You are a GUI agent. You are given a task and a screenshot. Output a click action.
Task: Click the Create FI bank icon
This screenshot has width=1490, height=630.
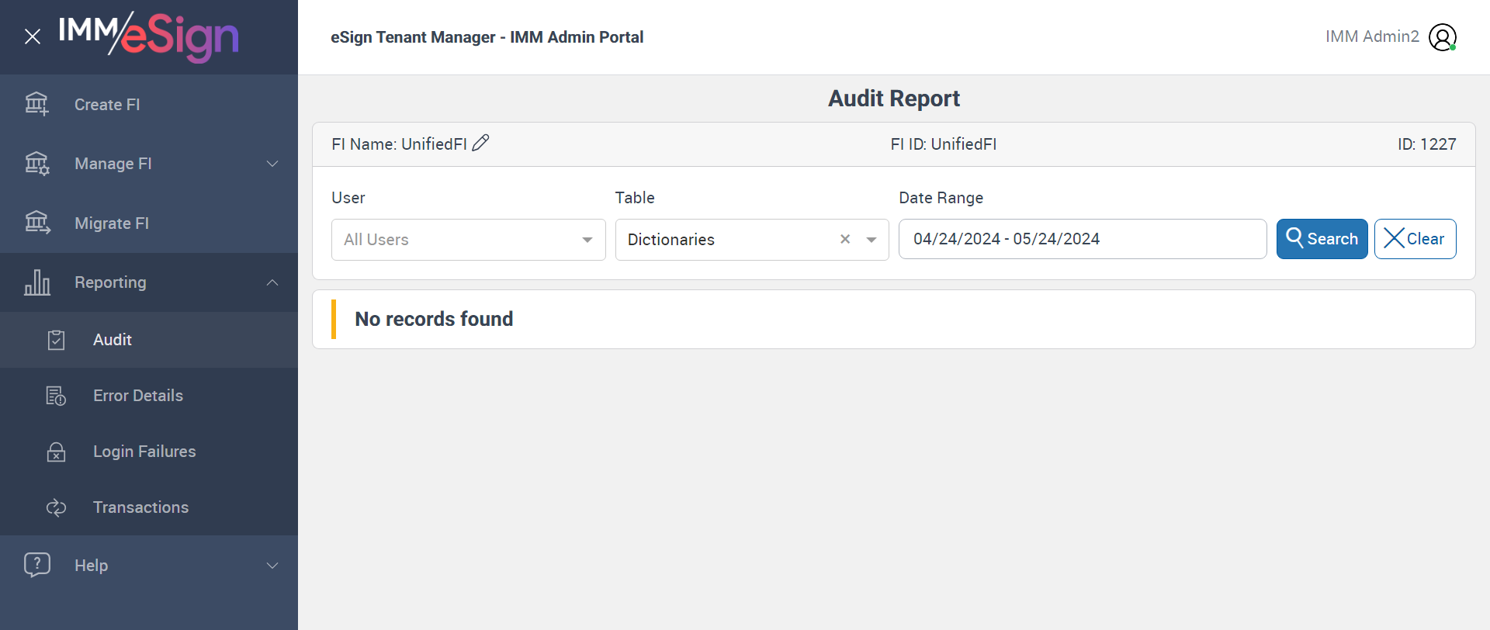(x=36, y=104)
